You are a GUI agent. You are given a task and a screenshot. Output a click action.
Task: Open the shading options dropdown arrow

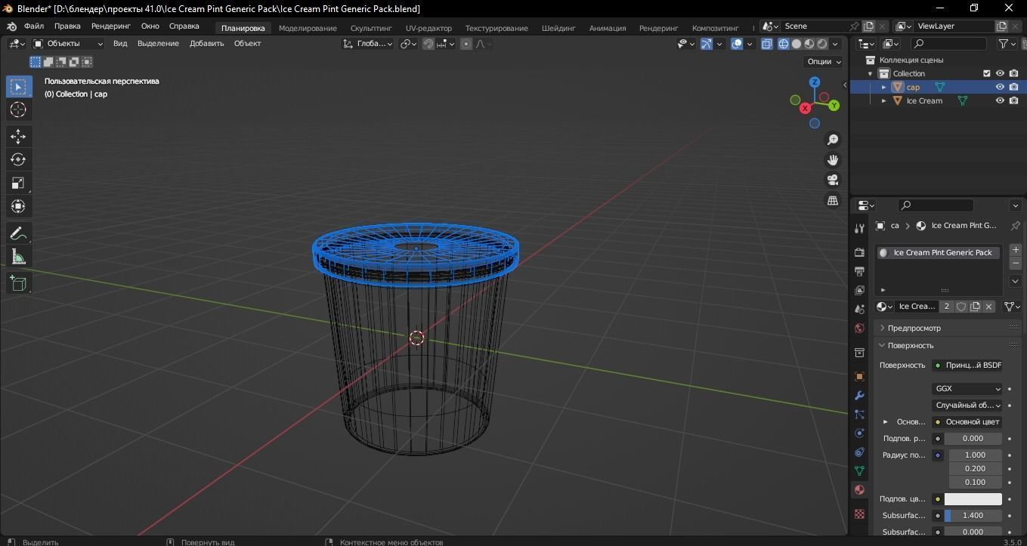[836, 44]
